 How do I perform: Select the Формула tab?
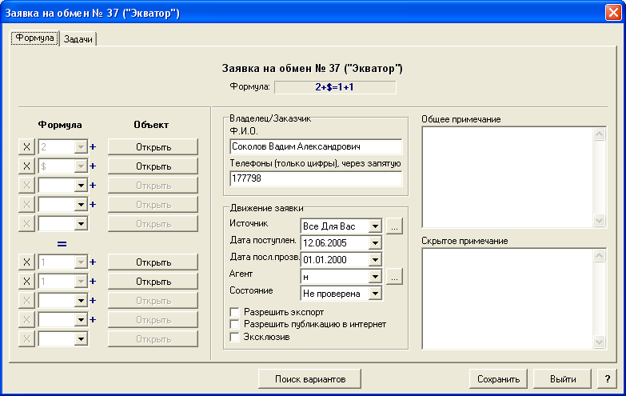coord(34,38)
